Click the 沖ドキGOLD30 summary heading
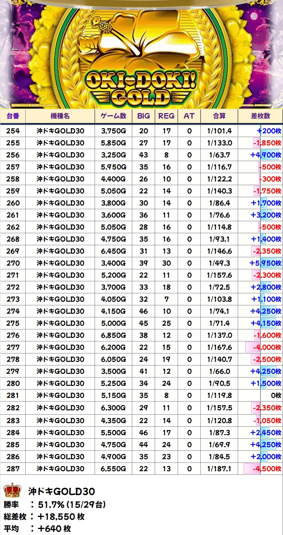Image resolution: width=283 pixels, height=535 pixels. click(61, 491)
